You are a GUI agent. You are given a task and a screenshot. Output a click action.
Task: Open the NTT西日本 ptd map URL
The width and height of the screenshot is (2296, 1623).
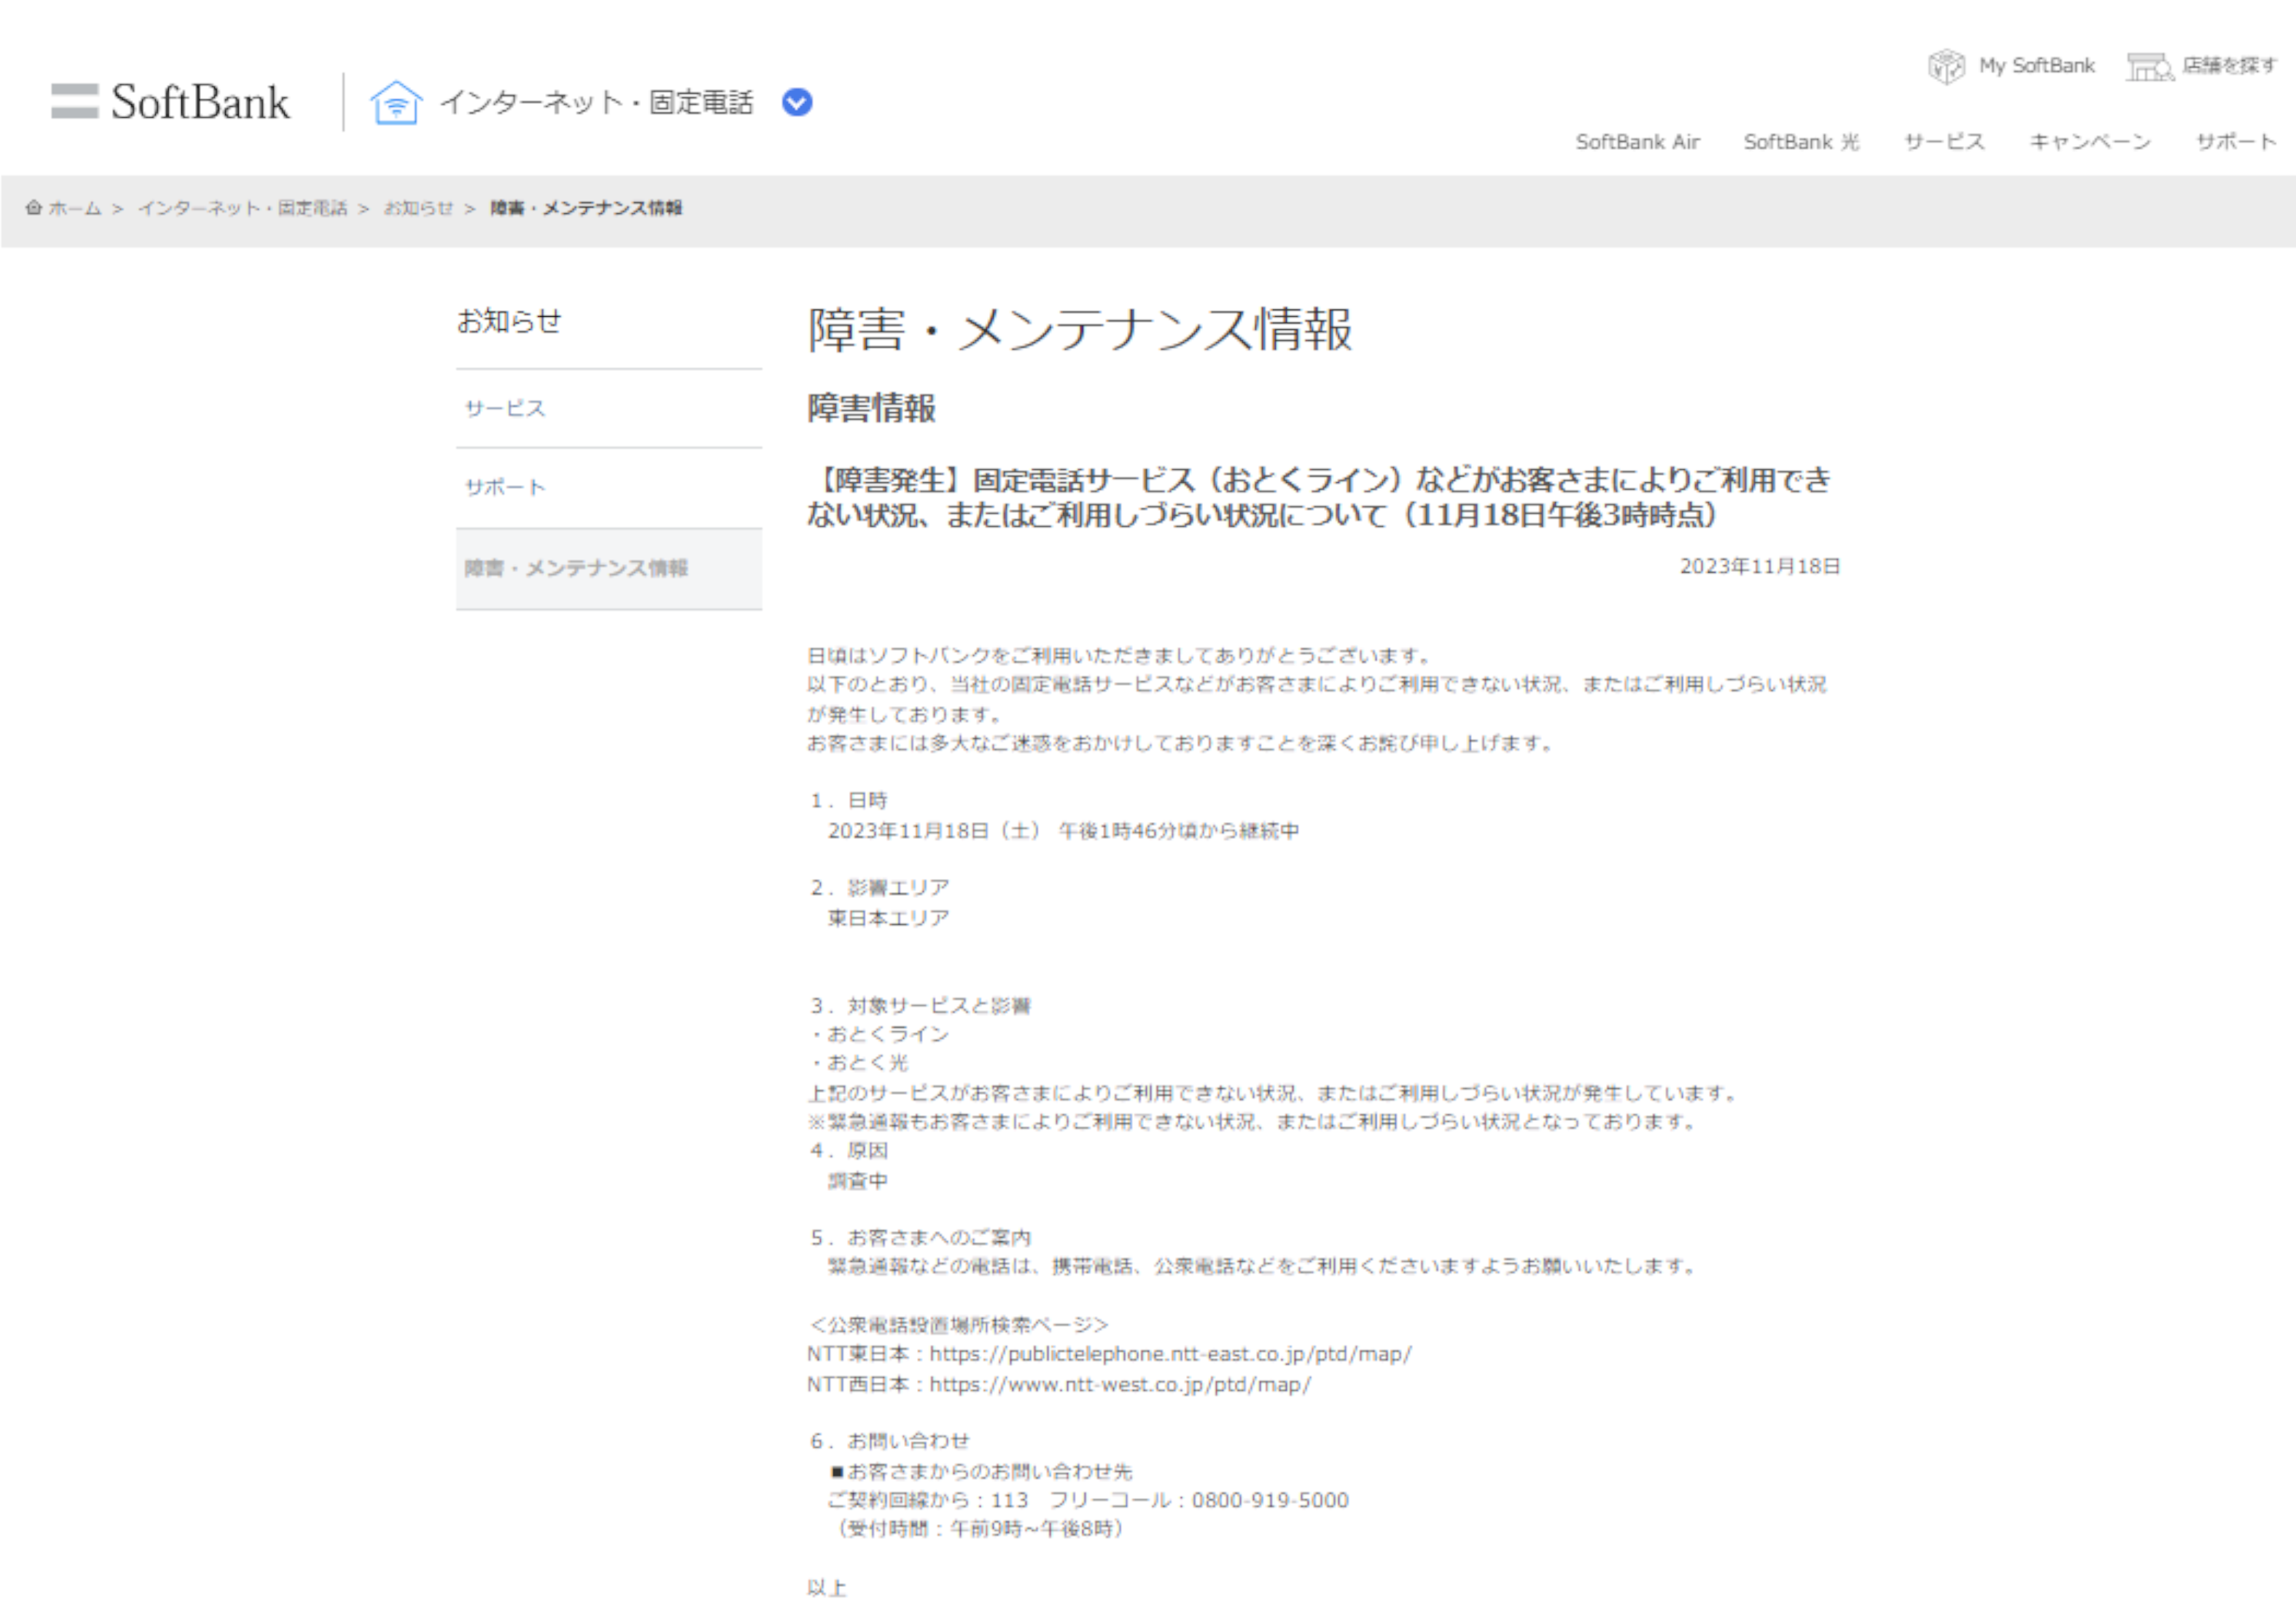coord(1120,1385)
